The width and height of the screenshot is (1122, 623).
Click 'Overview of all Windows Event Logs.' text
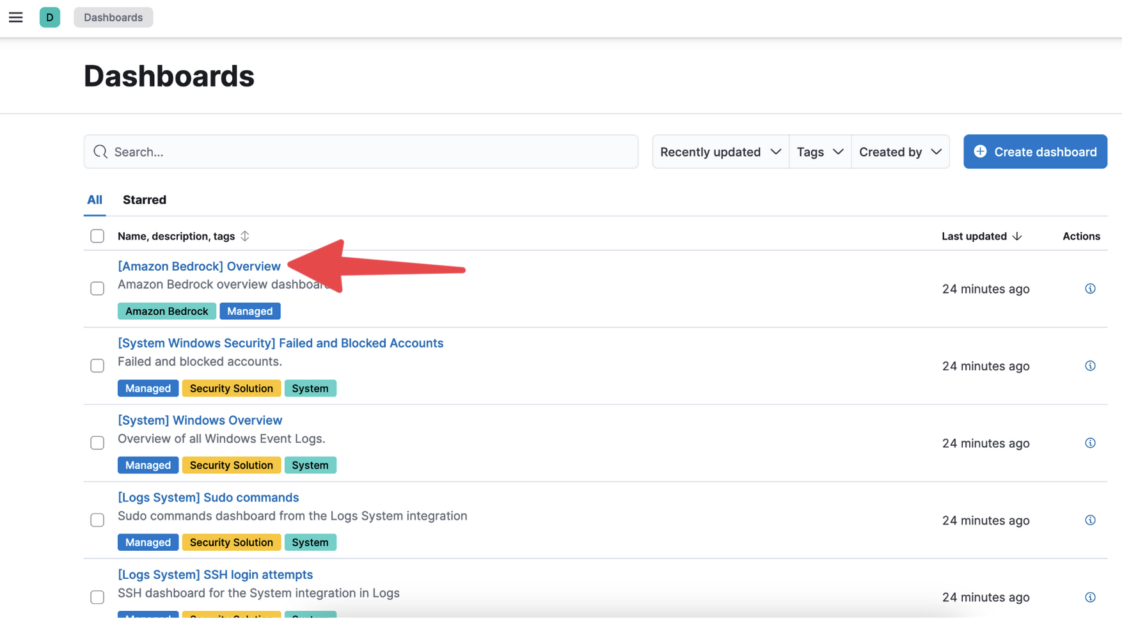coord(221,439)
